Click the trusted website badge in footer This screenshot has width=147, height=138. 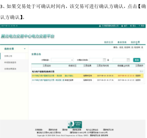(75, 125)
